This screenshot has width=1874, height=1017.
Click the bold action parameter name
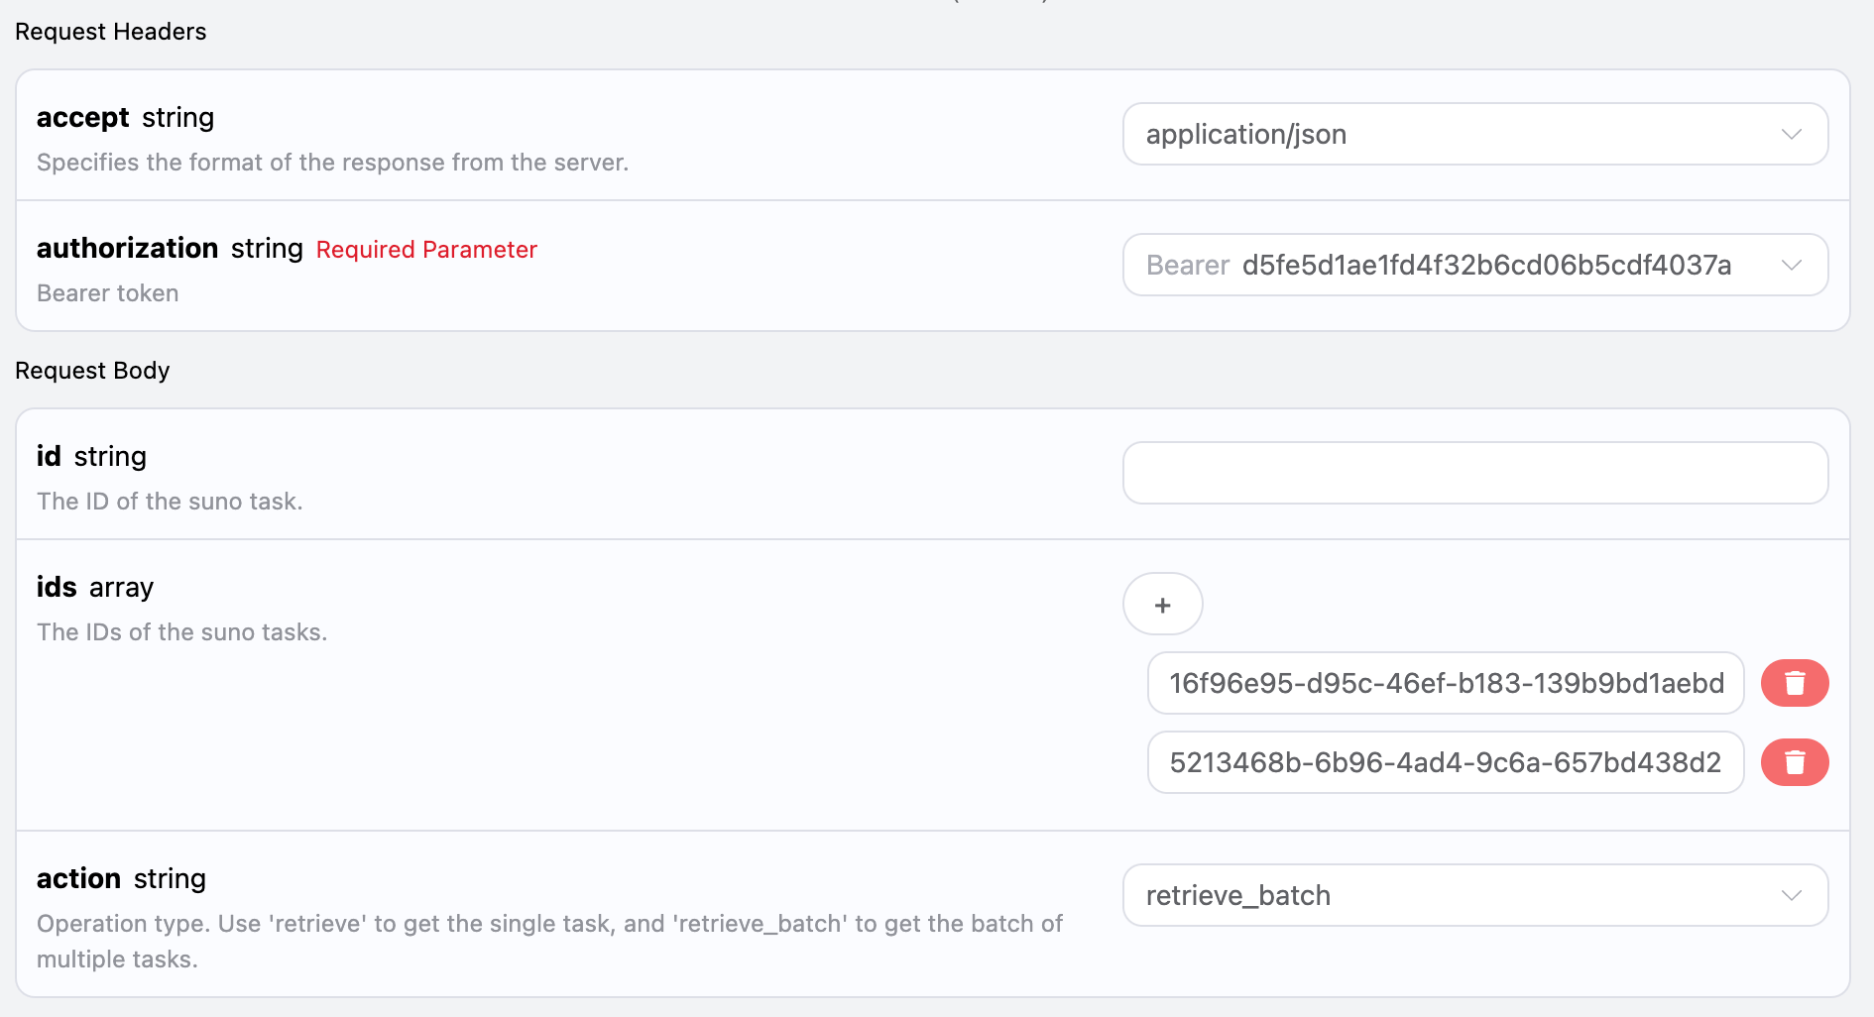click(x=78, y=878)
